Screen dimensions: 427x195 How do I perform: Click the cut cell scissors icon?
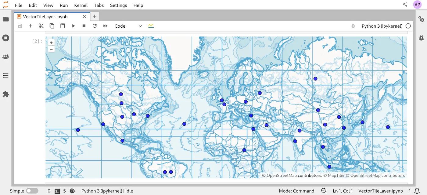[x=41, y=26]
